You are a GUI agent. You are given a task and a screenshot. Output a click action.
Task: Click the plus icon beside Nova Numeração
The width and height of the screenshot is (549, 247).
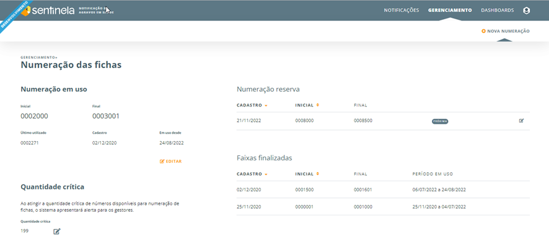coord(483,31)
